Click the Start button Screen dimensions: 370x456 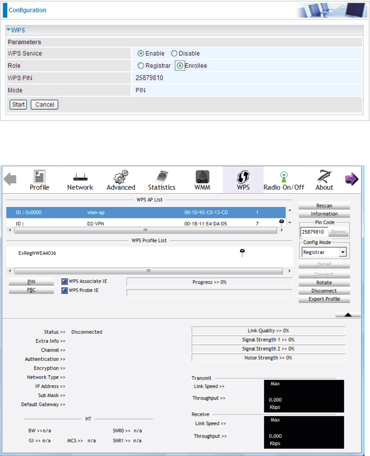[x=18, y=105]
